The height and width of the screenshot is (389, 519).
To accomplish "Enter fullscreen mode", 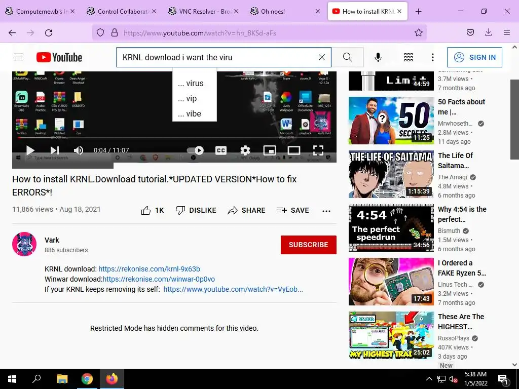I will tap(318, 150).
